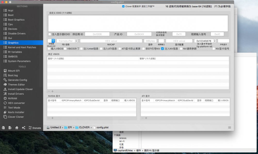Open the ig-platform-id combo arrows
The image size is (258, 154).
(215, 41)
